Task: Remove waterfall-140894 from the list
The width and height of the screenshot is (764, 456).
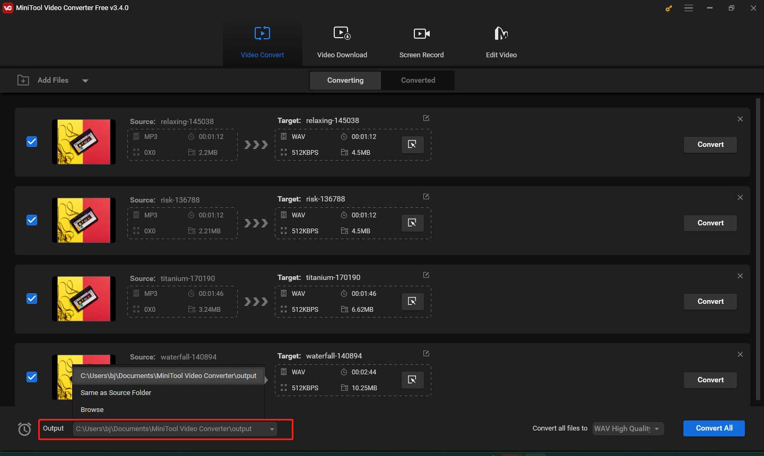Action: tap(740, 354)
